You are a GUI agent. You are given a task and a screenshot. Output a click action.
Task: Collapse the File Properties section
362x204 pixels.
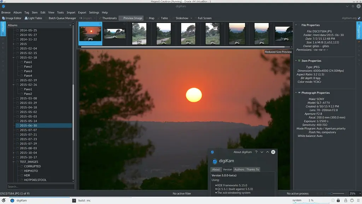tap(296, 25)
